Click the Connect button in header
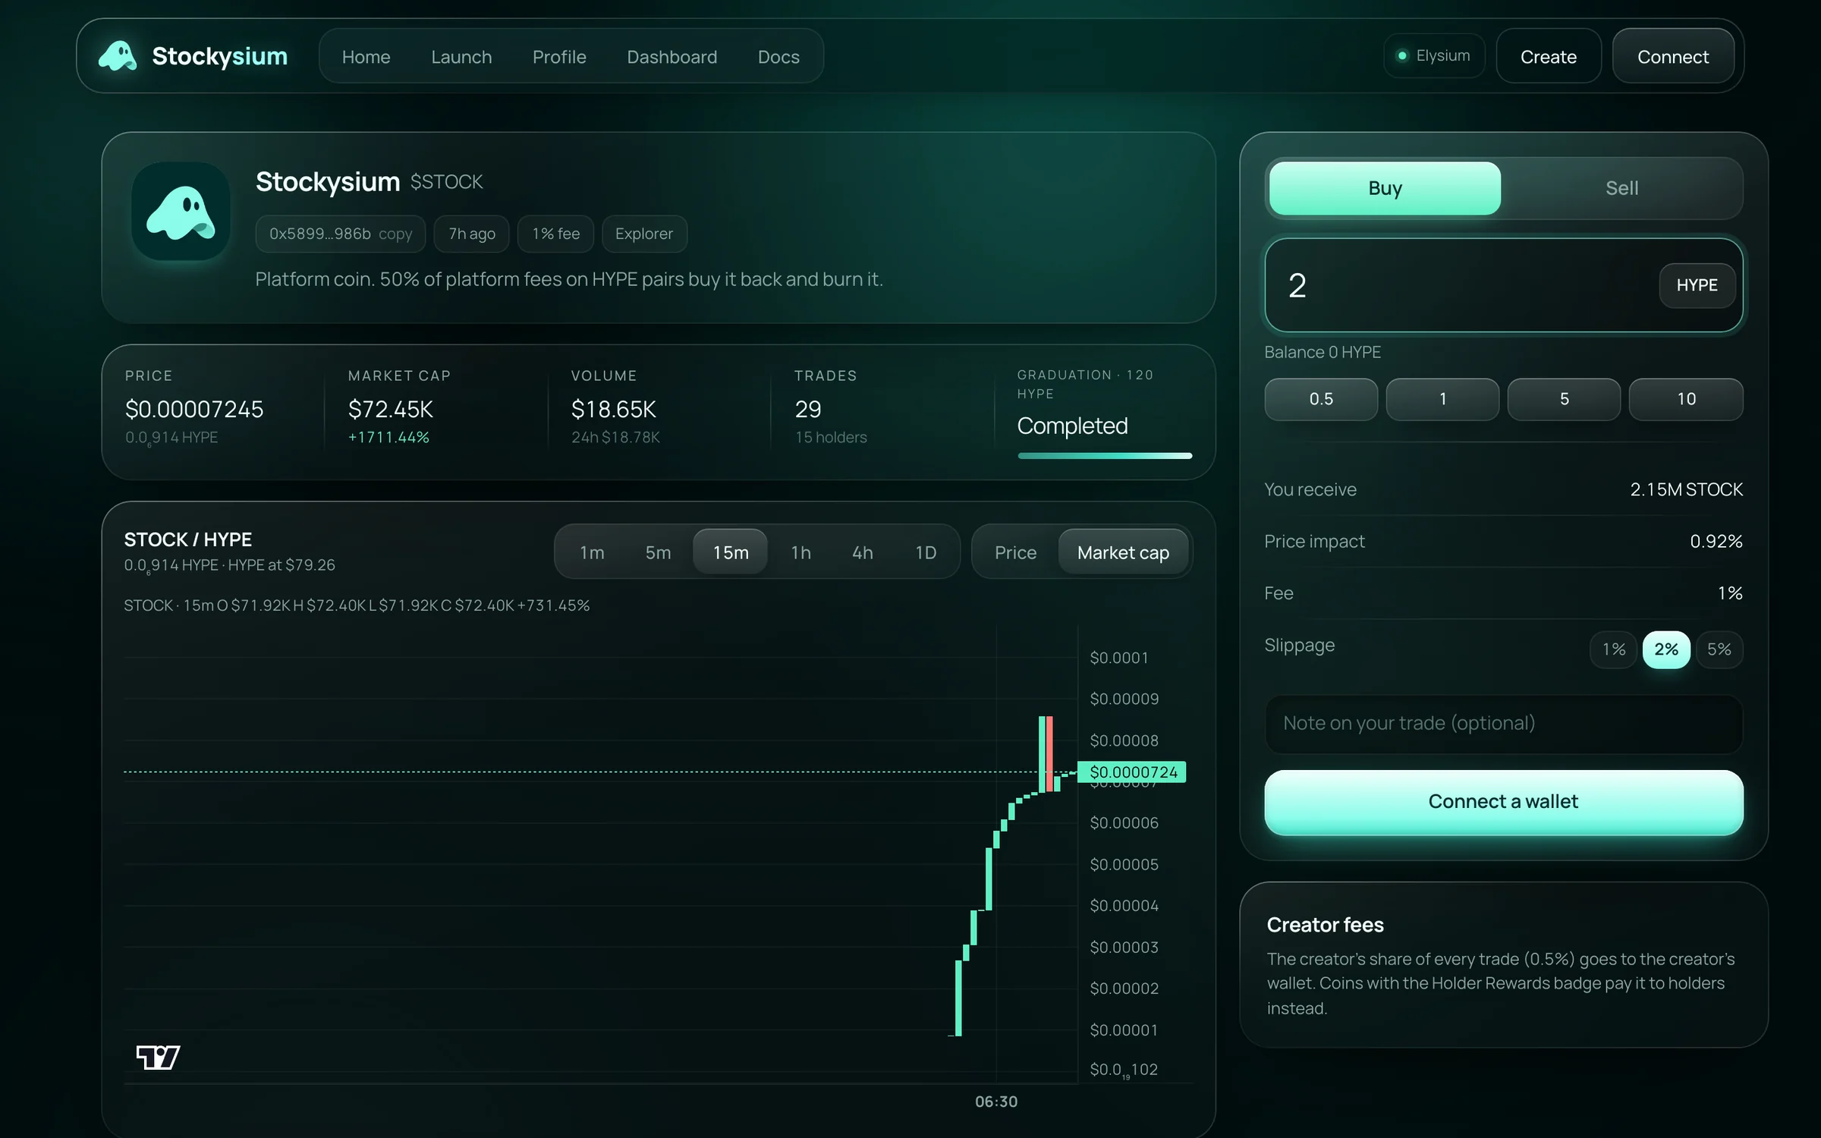 pyautogui.click(x=1672, y=56)
